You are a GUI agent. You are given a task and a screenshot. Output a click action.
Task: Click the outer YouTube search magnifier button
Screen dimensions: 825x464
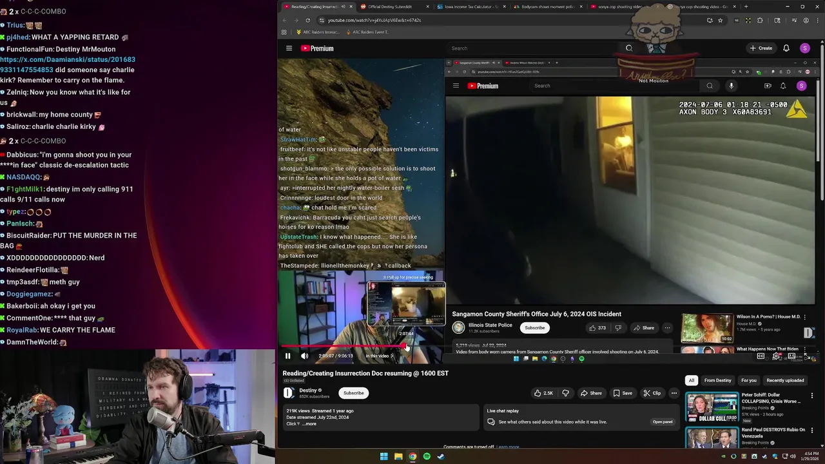pyautogui.click(x=629, y=48)
